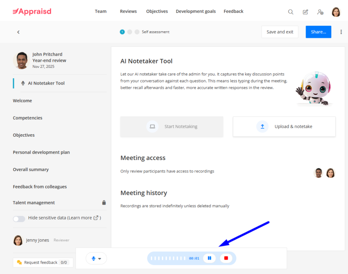Go to Development goals in navigation
The width and height of the screenshot is (348, 274).
pyautogui.click(x=196, y=11)
